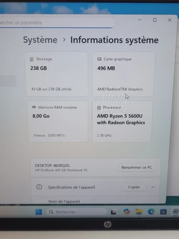Click the "Nom de l'appareil" label
This screenshot has width=179, height=239.
coord(64,201)
